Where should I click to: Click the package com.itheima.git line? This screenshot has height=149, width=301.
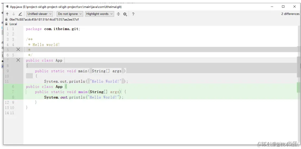(53, 29)
